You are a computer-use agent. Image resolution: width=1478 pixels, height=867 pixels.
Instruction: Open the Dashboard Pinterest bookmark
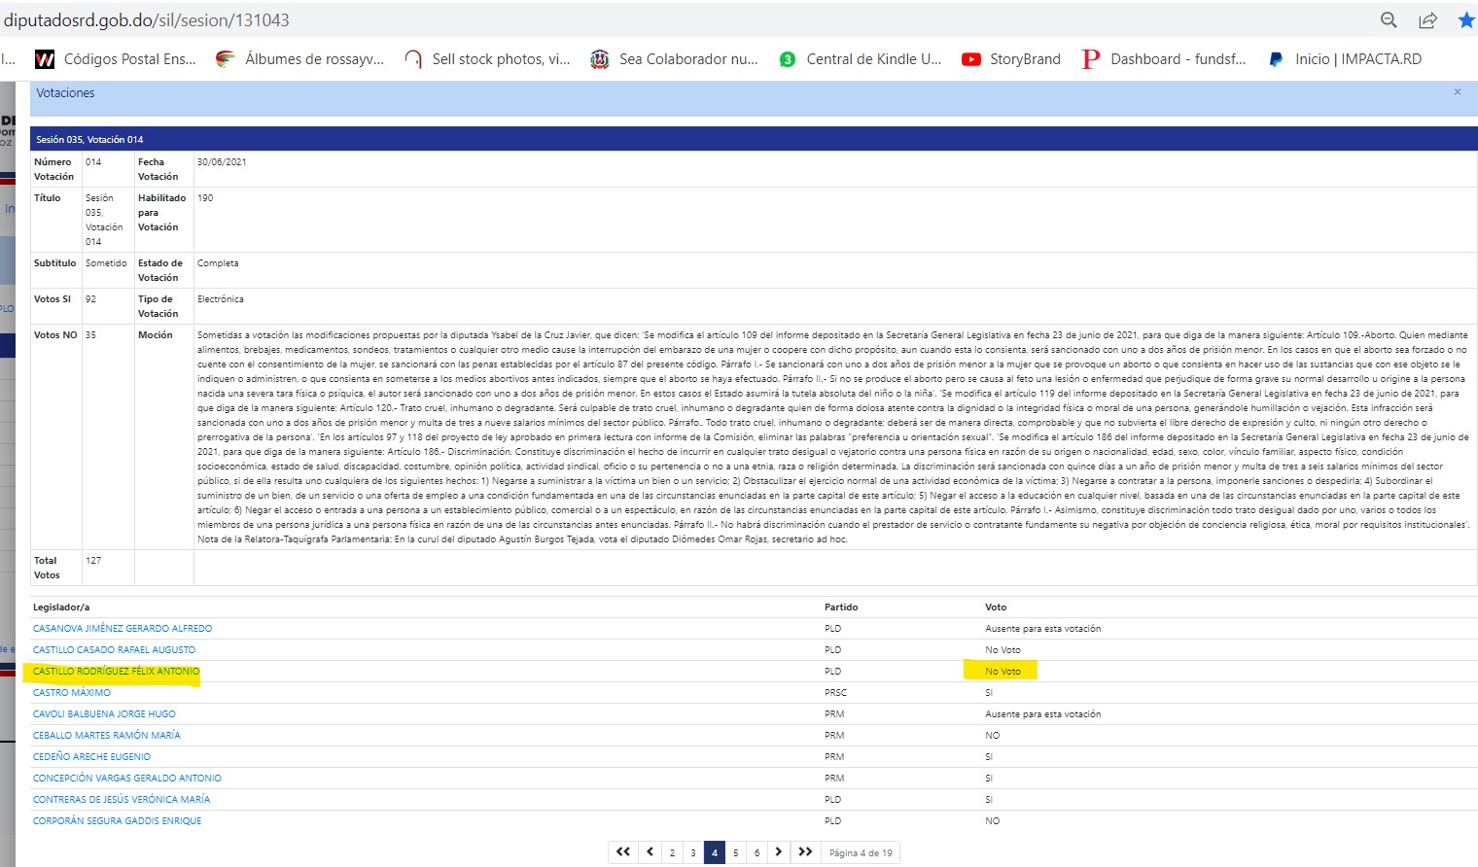pyautogui.click(x=1164, y=59)
